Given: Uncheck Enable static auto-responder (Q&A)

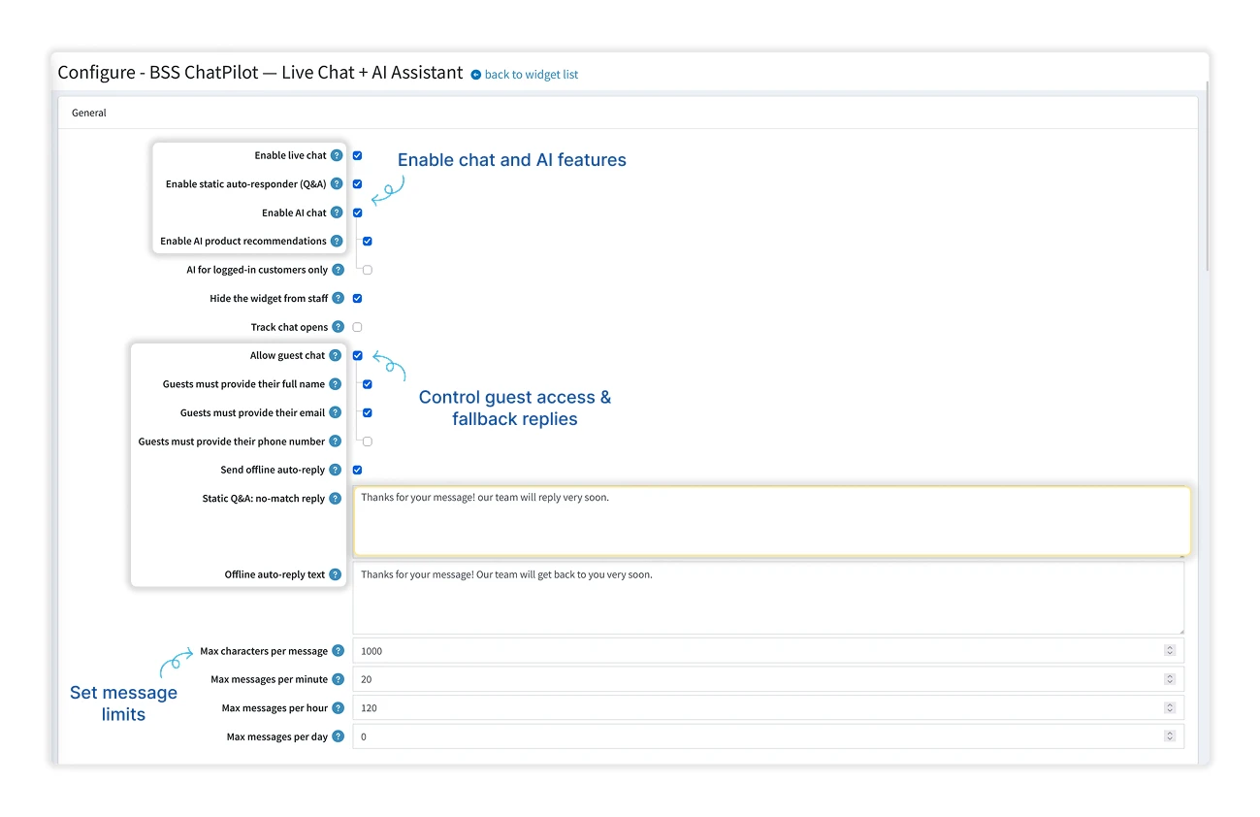Looking at the screenshot, I should tap(358, 183).
